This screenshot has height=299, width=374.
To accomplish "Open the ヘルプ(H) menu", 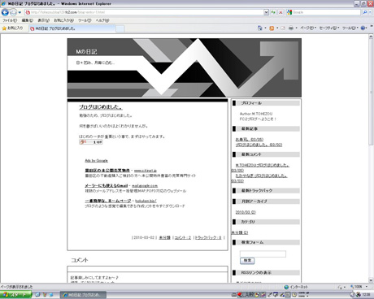I will click(102, 20).
